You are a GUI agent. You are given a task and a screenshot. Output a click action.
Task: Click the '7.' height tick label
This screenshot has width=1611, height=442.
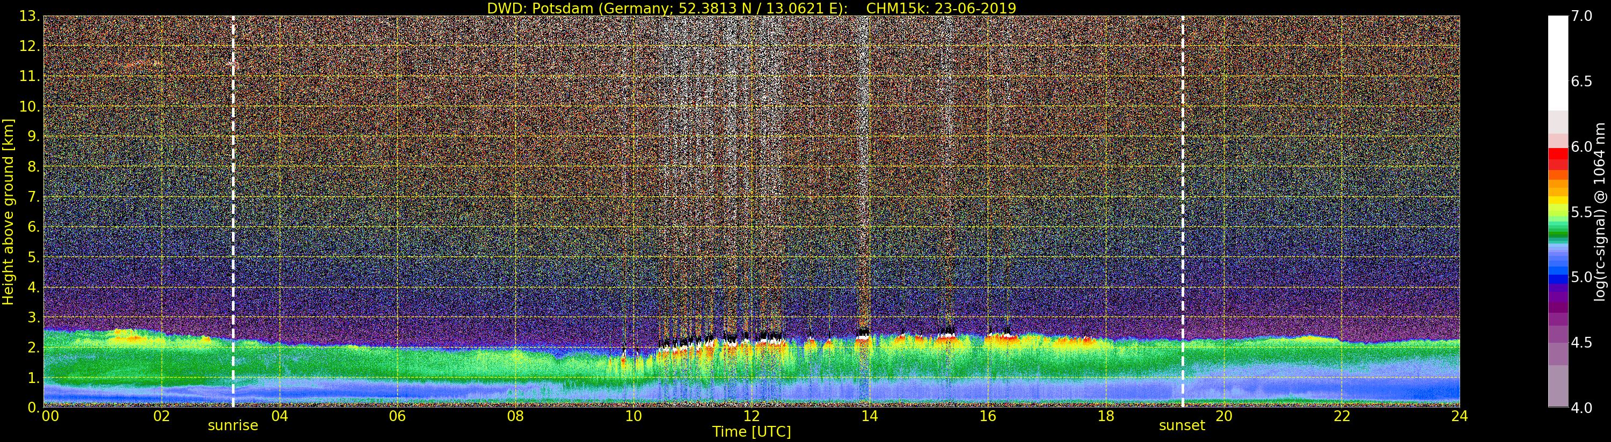pos(34,197)
